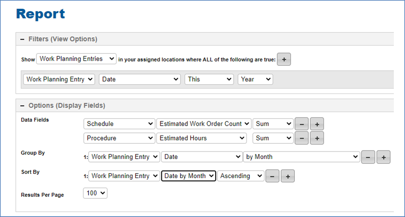
Task: Remove the Procedure Estimated Hours row
Action: click(x=302, y=138)
